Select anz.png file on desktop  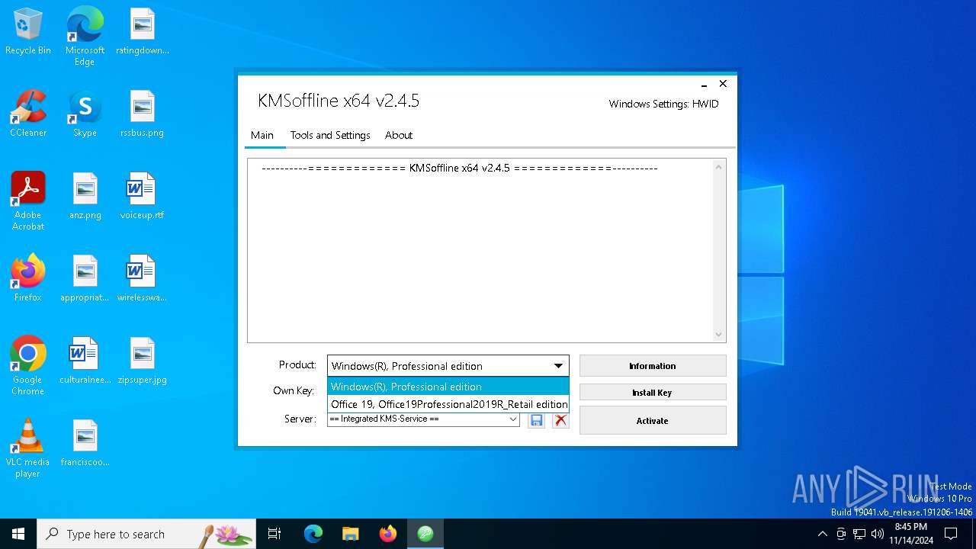click(x=85, y=197)
